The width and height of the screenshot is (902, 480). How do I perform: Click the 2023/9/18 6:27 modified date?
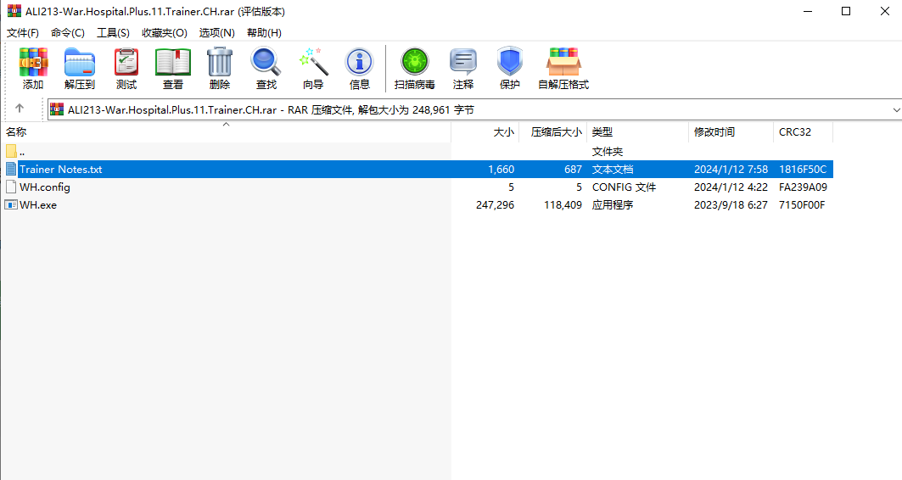731,205
